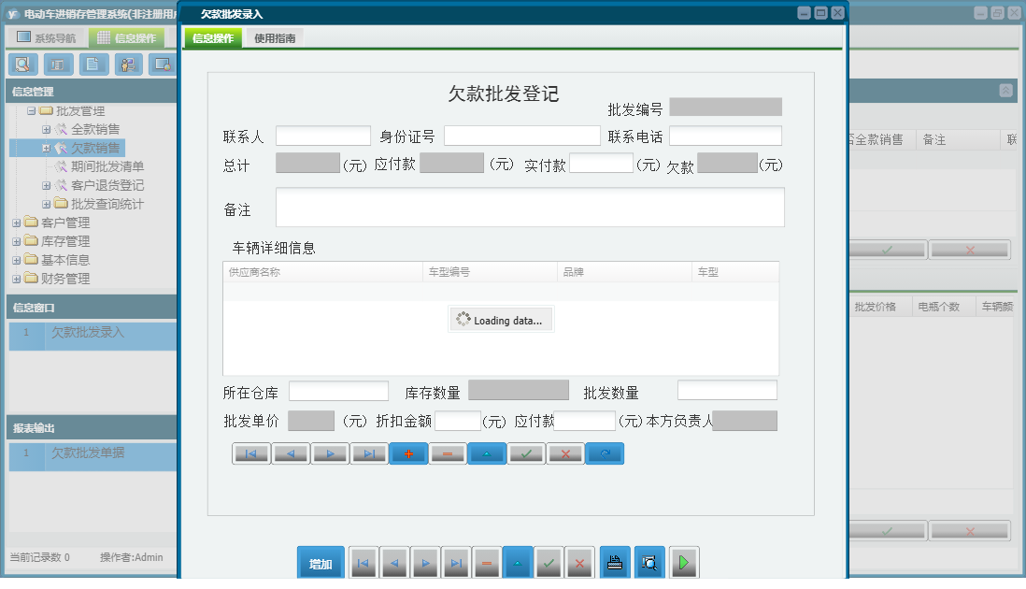Select 期间批发清单 in the tree
This screenshot has width=1026, height=589.
(107, 166)
